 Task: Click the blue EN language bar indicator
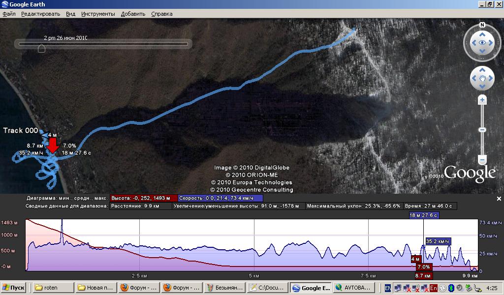(388, 288)
